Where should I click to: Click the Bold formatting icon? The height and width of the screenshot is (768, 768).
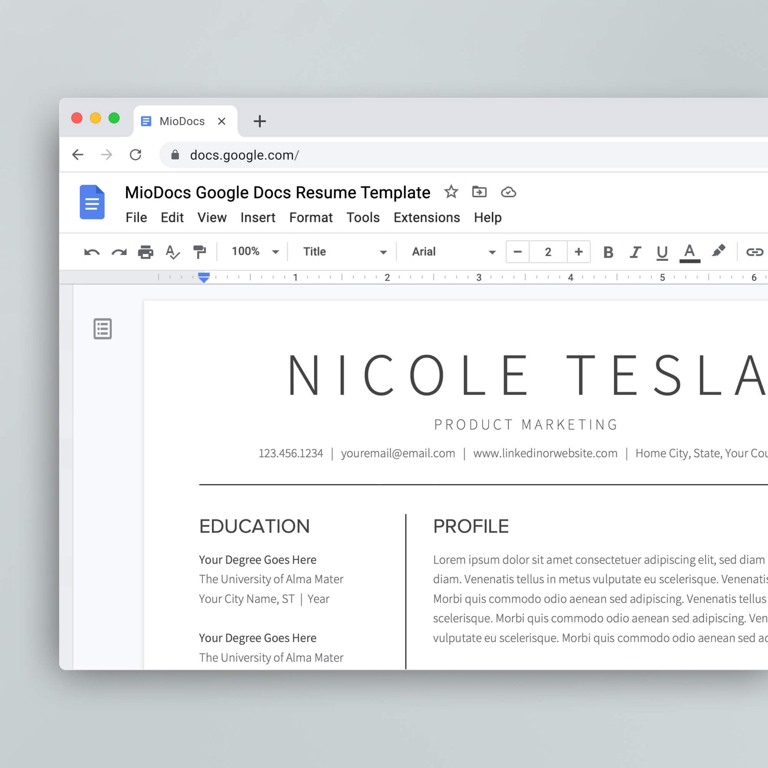coord(607,251)
